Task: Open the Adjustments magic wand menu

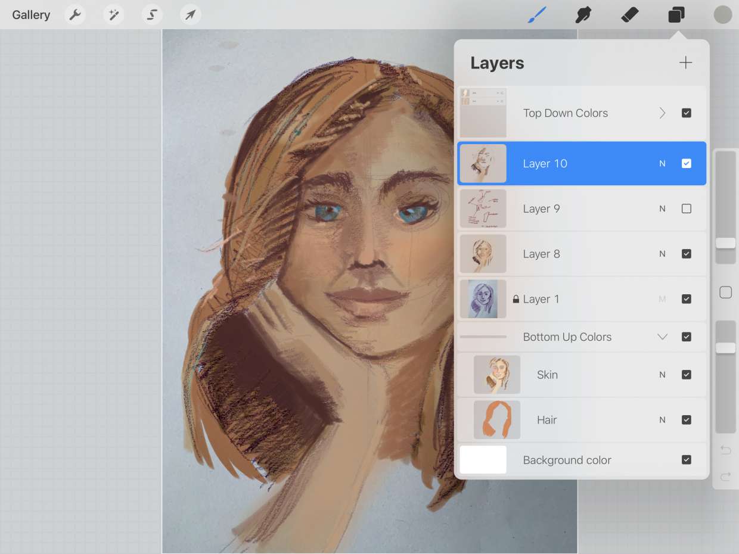Action: click(113, 15)
